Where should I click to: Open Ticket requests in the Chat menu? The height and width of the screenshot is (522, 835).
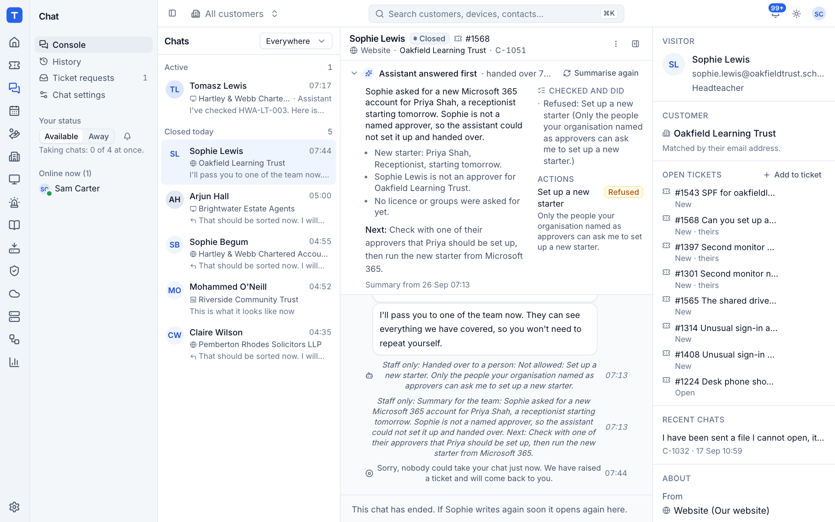(x=94, y=78)
